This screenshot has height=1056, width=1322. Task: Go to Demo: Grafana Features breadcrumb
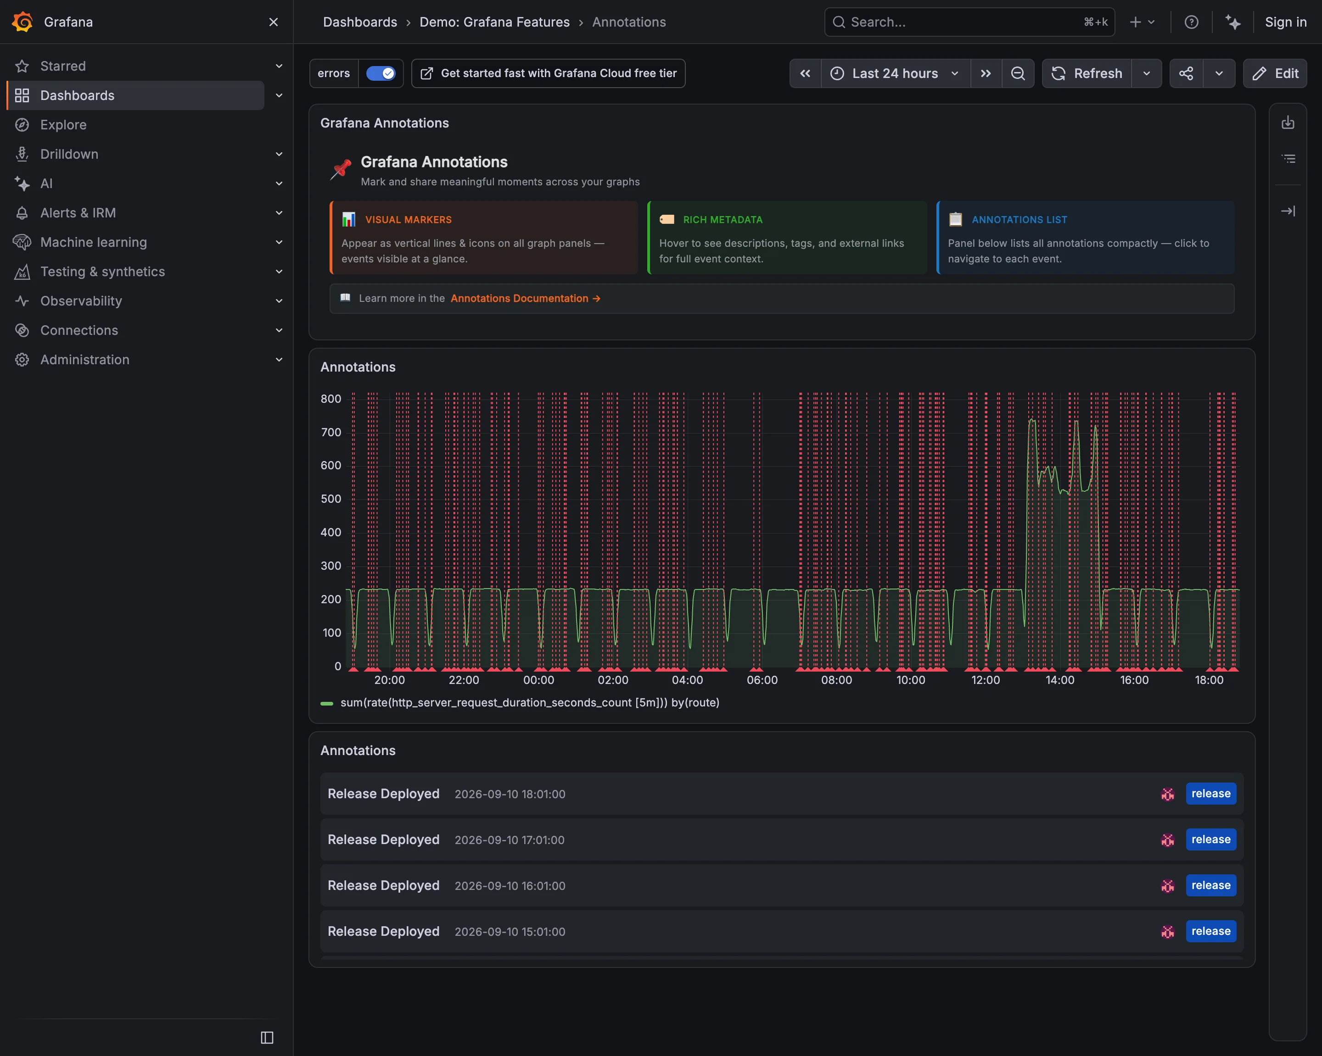tap(494, 22)
